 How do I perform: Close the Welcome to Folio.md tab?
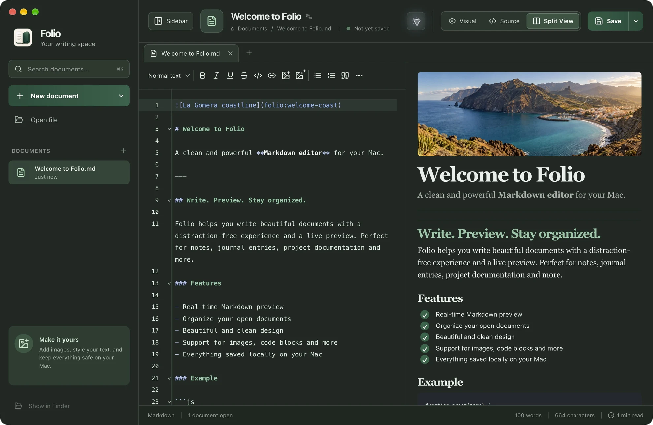(230, 53)
